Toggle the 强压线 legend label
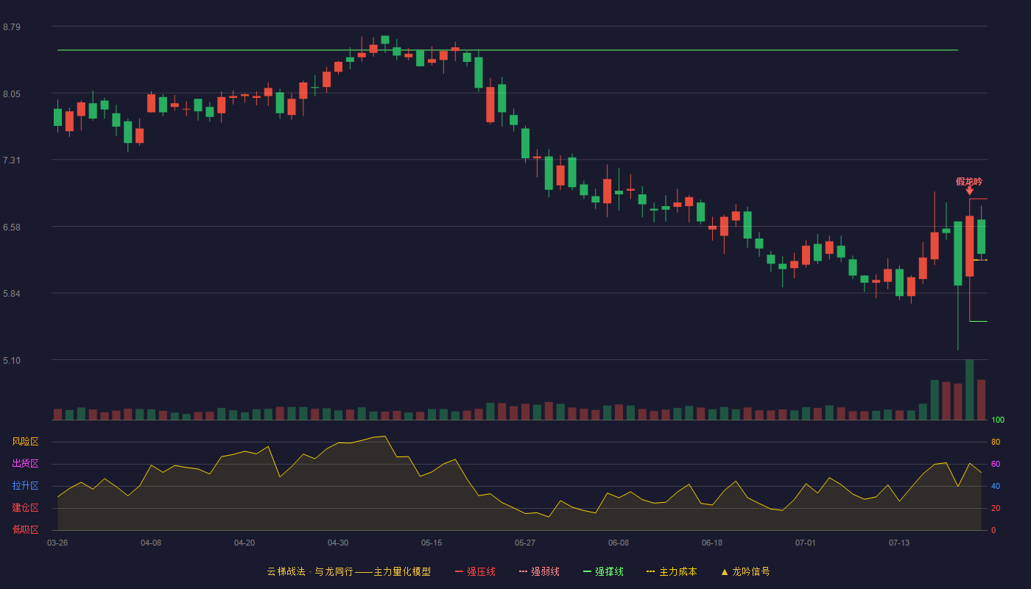 click(481, 571)
